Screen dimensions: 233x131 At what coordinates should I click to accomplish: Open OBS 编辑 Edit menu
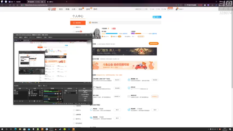tap(21, 37)
